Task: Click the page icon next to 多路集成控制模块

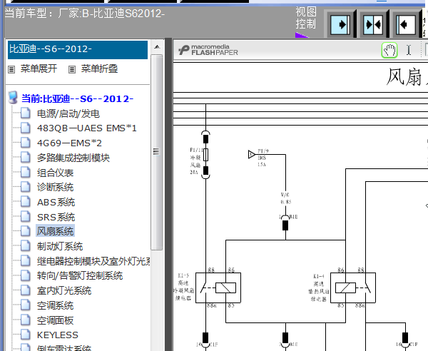Action: [26, 157]
